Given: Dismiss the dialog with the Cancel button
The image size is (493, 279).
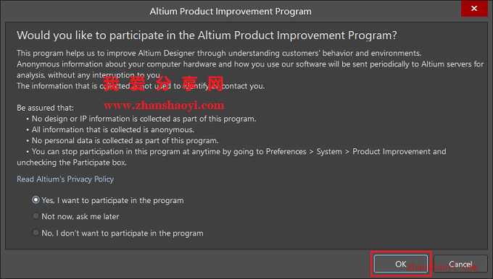Looking at the screenshot, I should click(460, 264).
